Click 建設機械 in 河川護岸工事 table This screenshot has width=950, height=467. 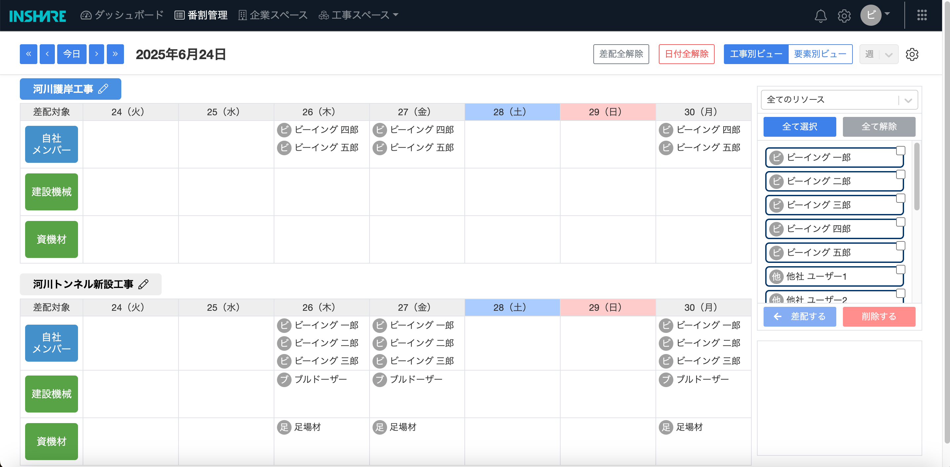point(52,192)
